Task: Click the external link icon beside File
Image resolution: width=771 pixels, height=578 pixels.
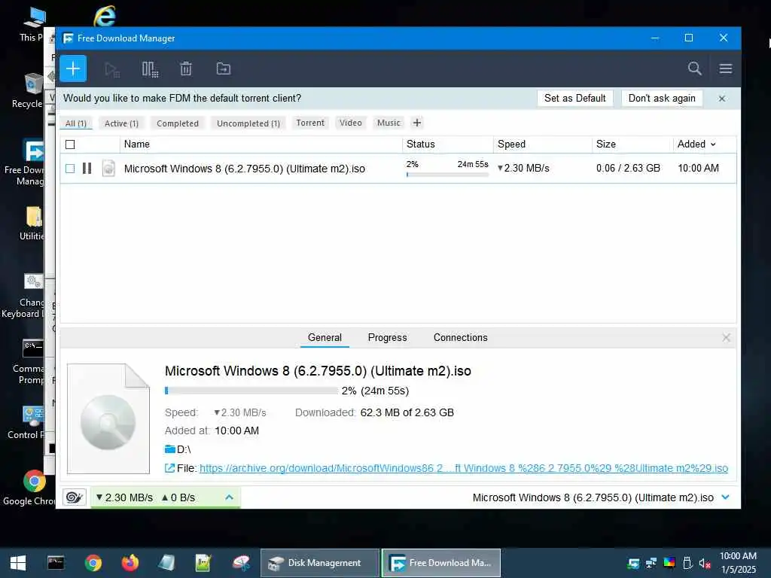Action: 169,468
